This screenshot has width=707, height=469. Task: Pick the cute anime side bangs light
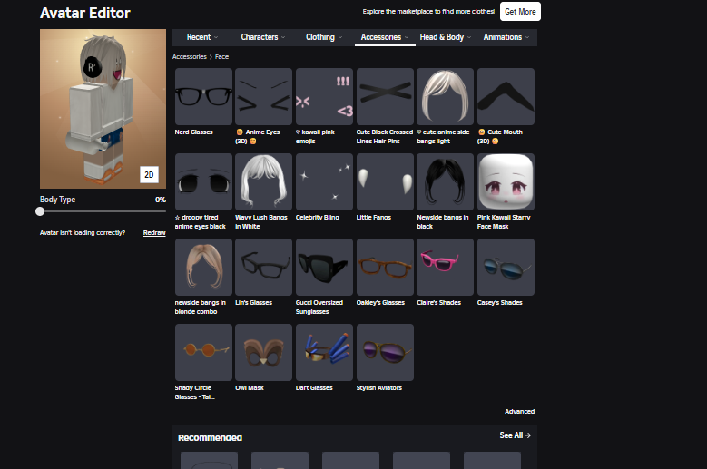pyautogui.click(x=445, y=96)
